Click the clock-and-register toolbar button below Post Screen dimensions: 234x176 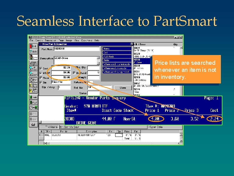click(x=34, y=108)
